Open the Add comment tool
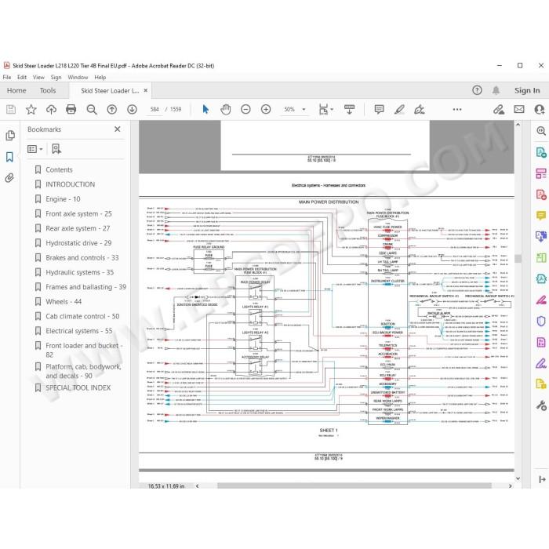549x549 pixels. [x=379, y=109]
